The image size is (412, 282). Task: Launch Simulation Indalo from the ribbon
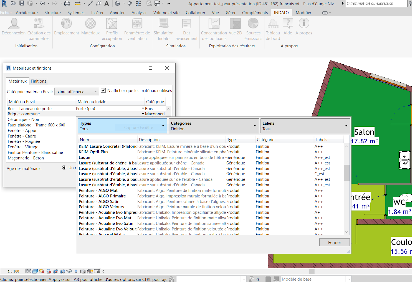point(163,24)
